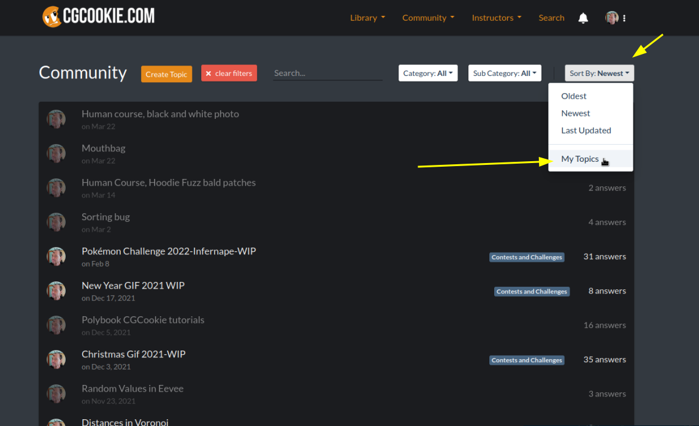Open the Distances in Voronoi topic
Image resolution: width=699 pixels, height=426 pixels.
pos(125,422)
